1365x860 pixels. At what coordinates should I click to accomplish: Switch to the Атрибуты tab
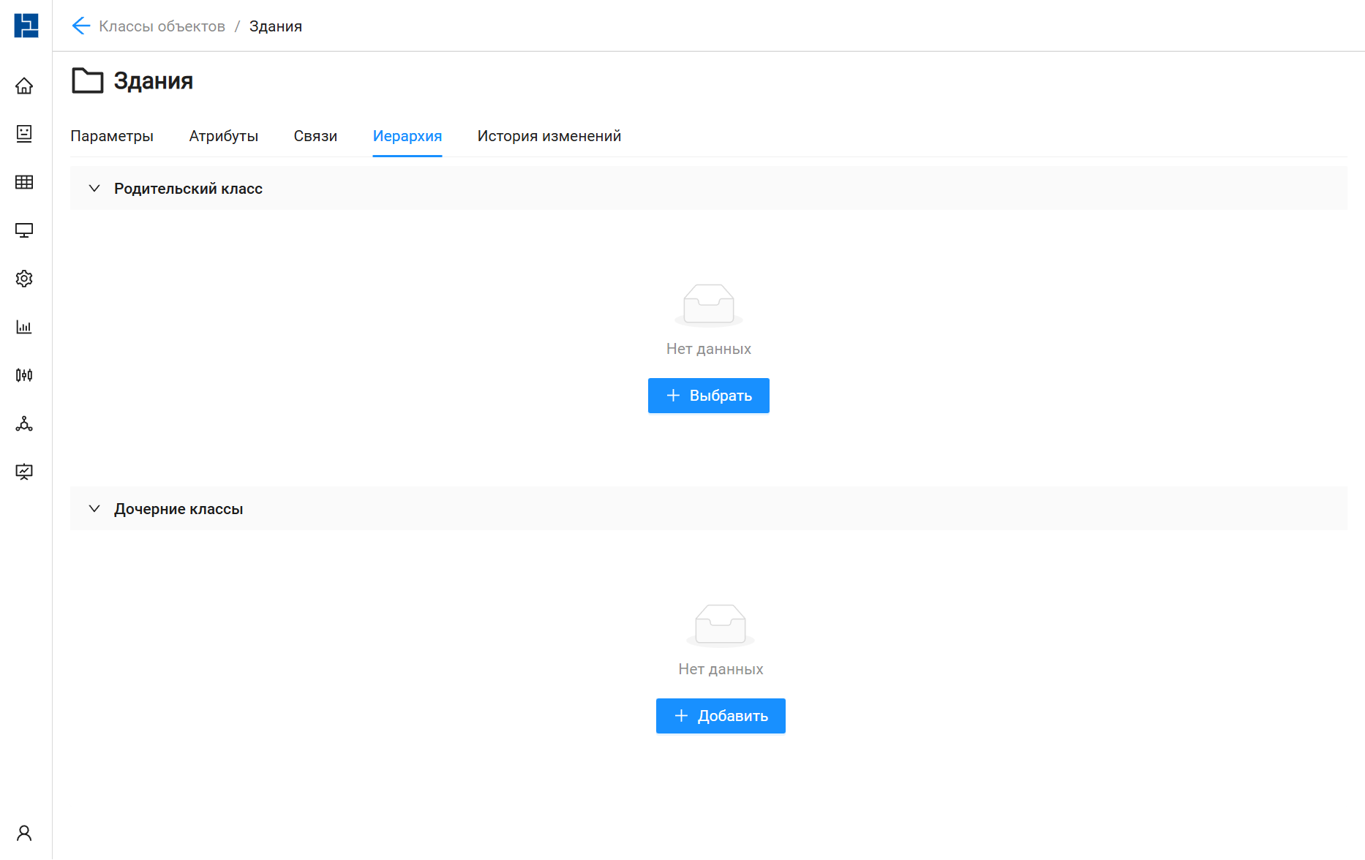pyautogui.click(x=223, y=136)
